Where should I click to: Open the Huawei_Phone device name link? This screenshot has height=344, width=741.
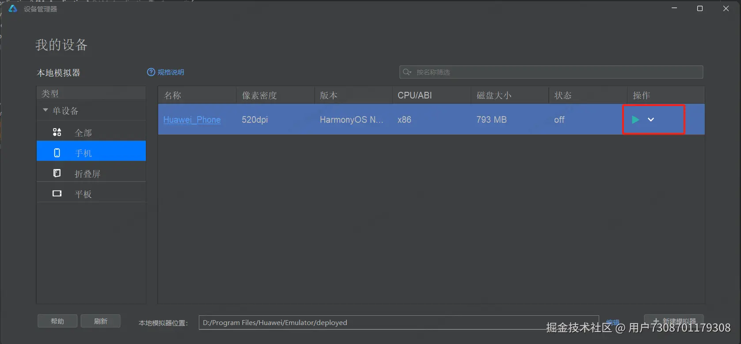coord(192,120)
